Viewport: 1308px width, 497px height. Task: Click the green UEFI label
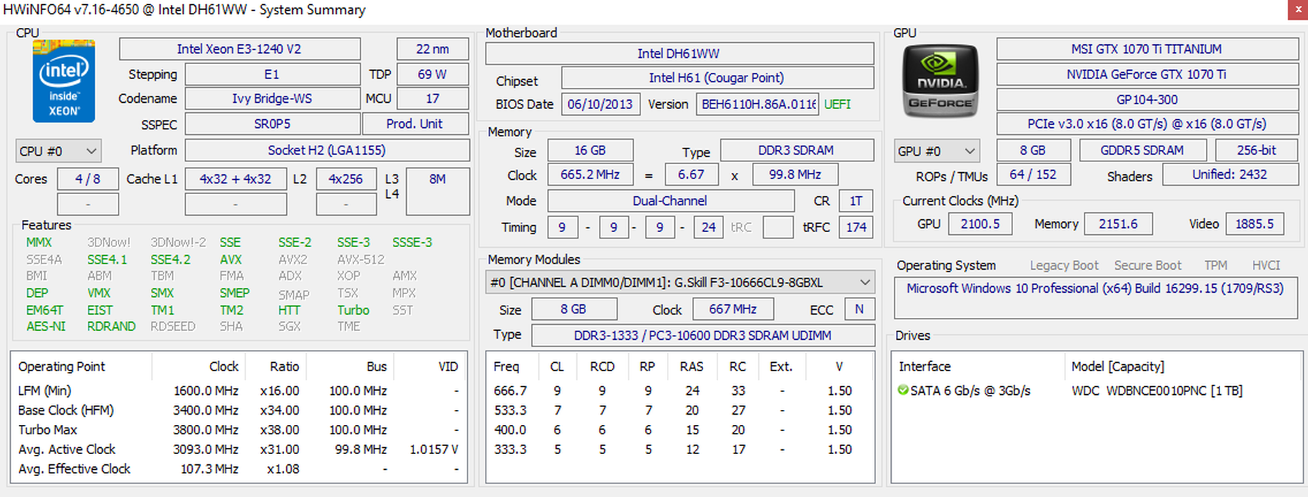coord(838,104)
